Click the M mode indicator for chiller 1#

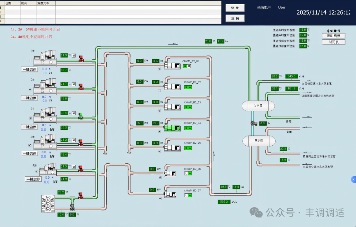pyautogui.click(x=74, y=55)
